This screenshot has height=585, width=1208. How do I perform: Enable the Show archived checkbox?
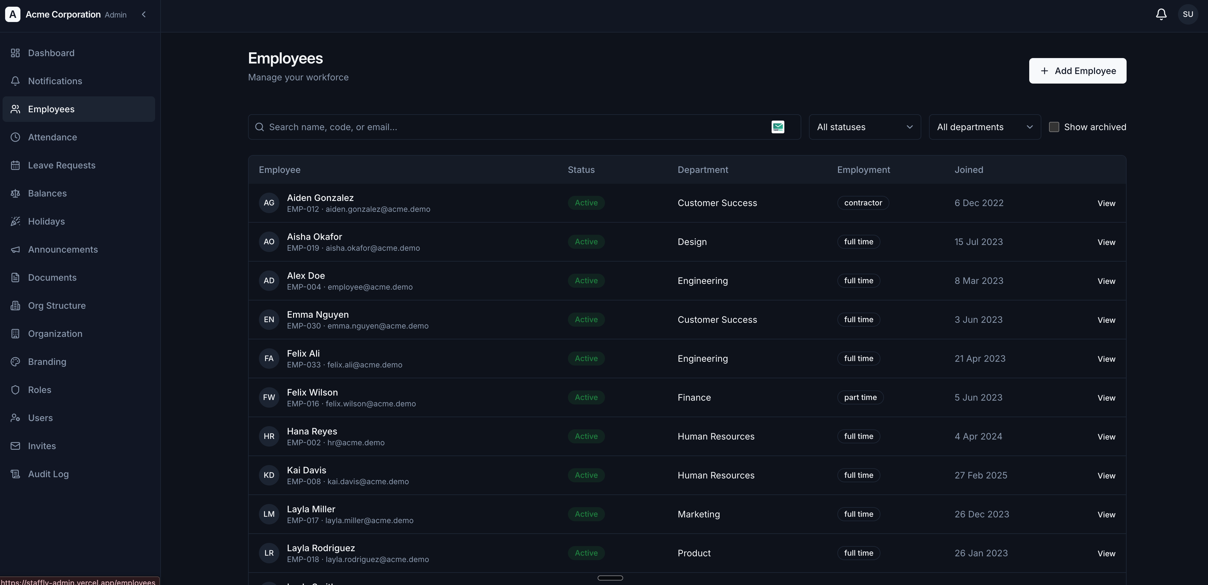(x=1054, y=127)
